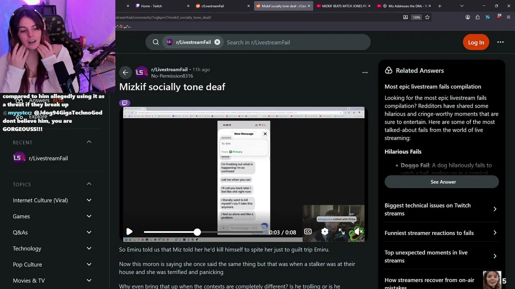
Task: Open user No-Permission8316's profile
Action: (172, 76)
